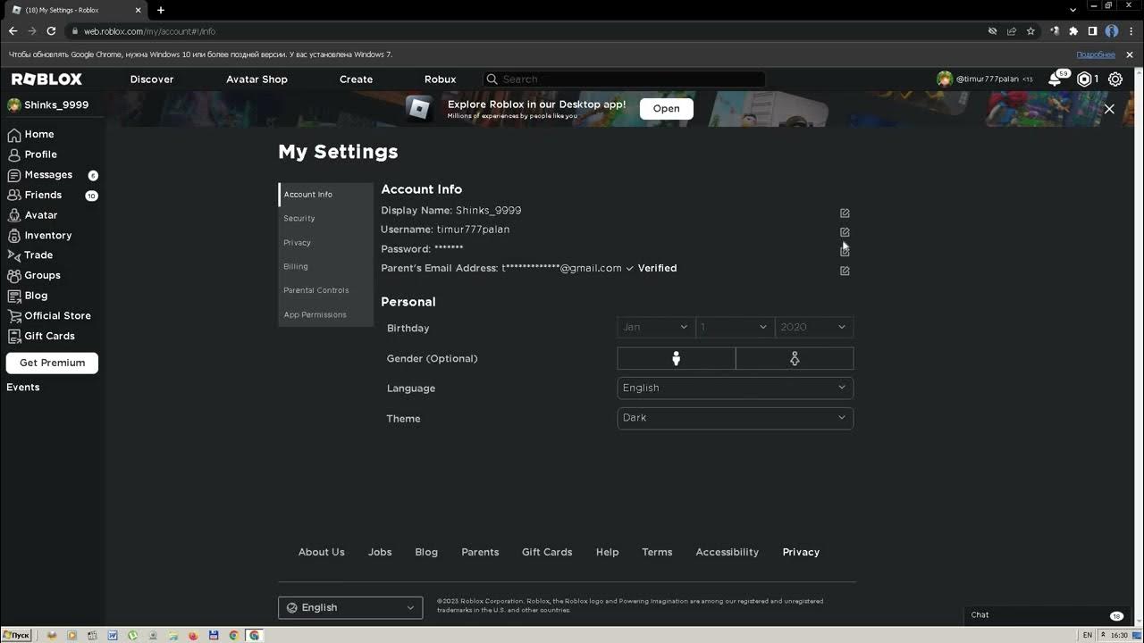Viewport: 1144px width, 643px height.
Task: Bookmark this page with the star icon
Action: (1030, 31)
